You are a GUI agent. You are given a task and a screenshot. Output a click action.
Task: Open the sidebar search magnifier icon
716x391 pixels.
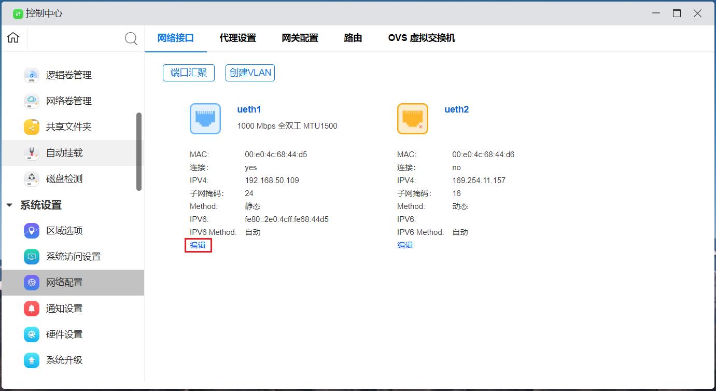pyautogui.click(x=131, y=38)
